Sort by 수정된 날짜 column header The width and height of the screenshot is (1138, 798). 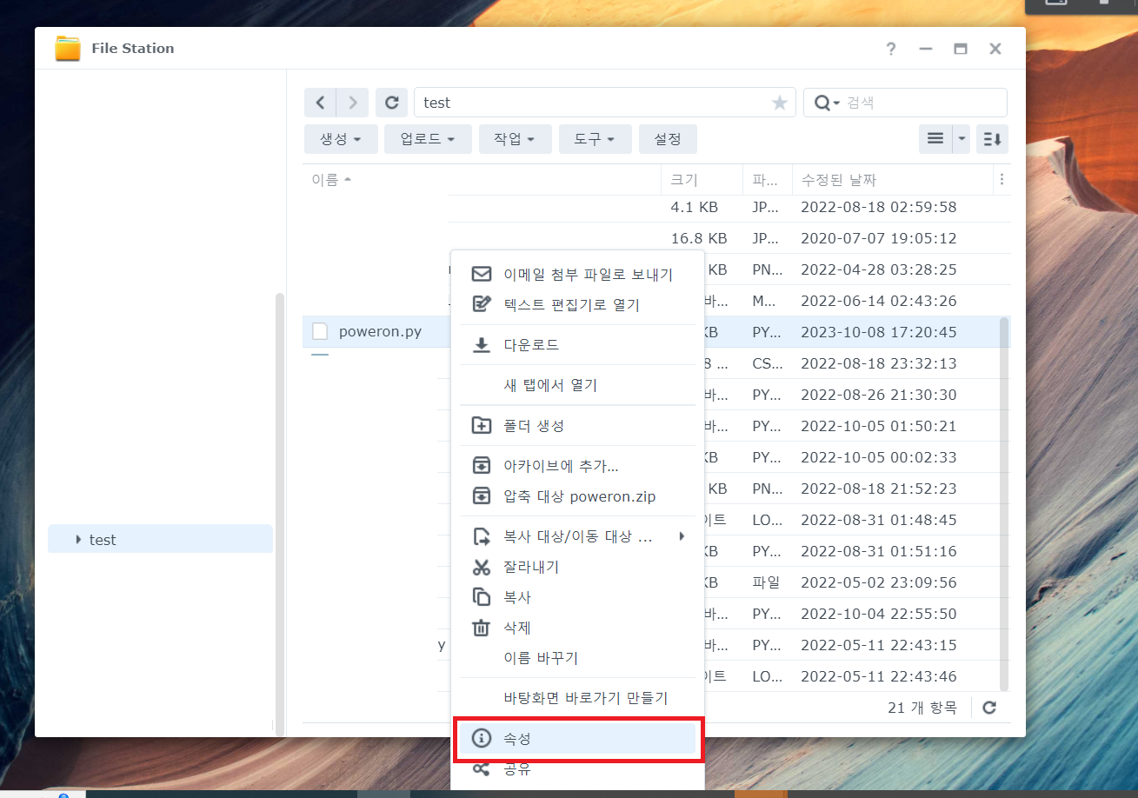pyautogui.click(x=892, y=180)
